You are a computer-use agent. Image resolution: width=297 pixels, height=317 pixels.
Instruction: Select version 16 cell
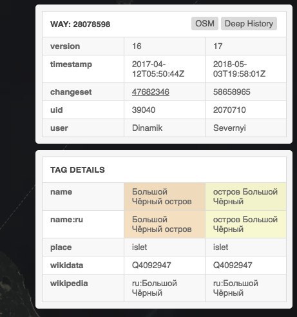pos(164,46)
